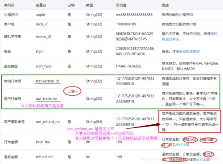Select the out_refund_no variable name
This screenshot has width=223, height=164.
coord(48,122)
